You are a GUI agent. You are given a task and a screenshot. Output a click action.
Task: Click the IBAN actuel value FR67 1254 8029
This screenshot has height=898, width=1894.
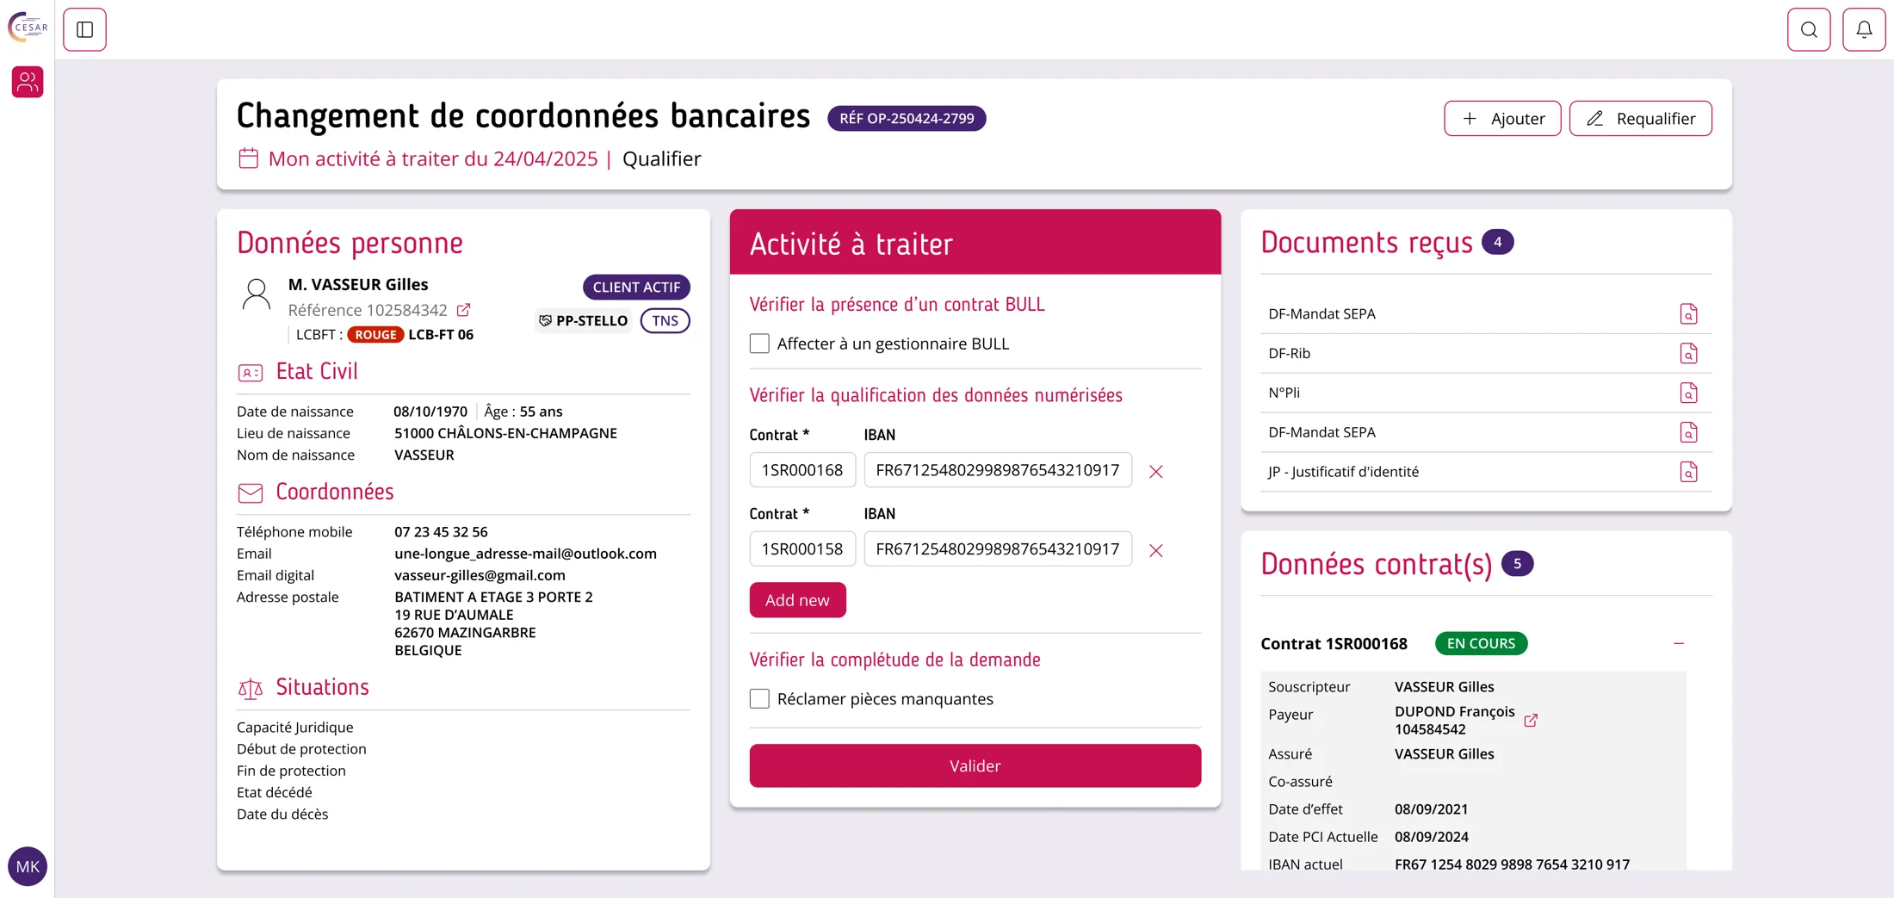tap(1512, 864)
